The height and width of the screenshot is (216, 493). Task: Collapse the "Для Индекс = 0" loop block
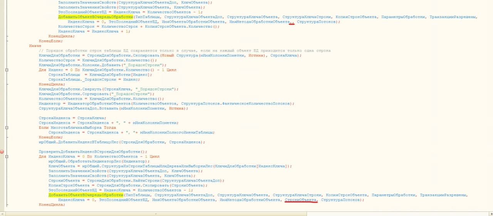(x=6, y=70)
